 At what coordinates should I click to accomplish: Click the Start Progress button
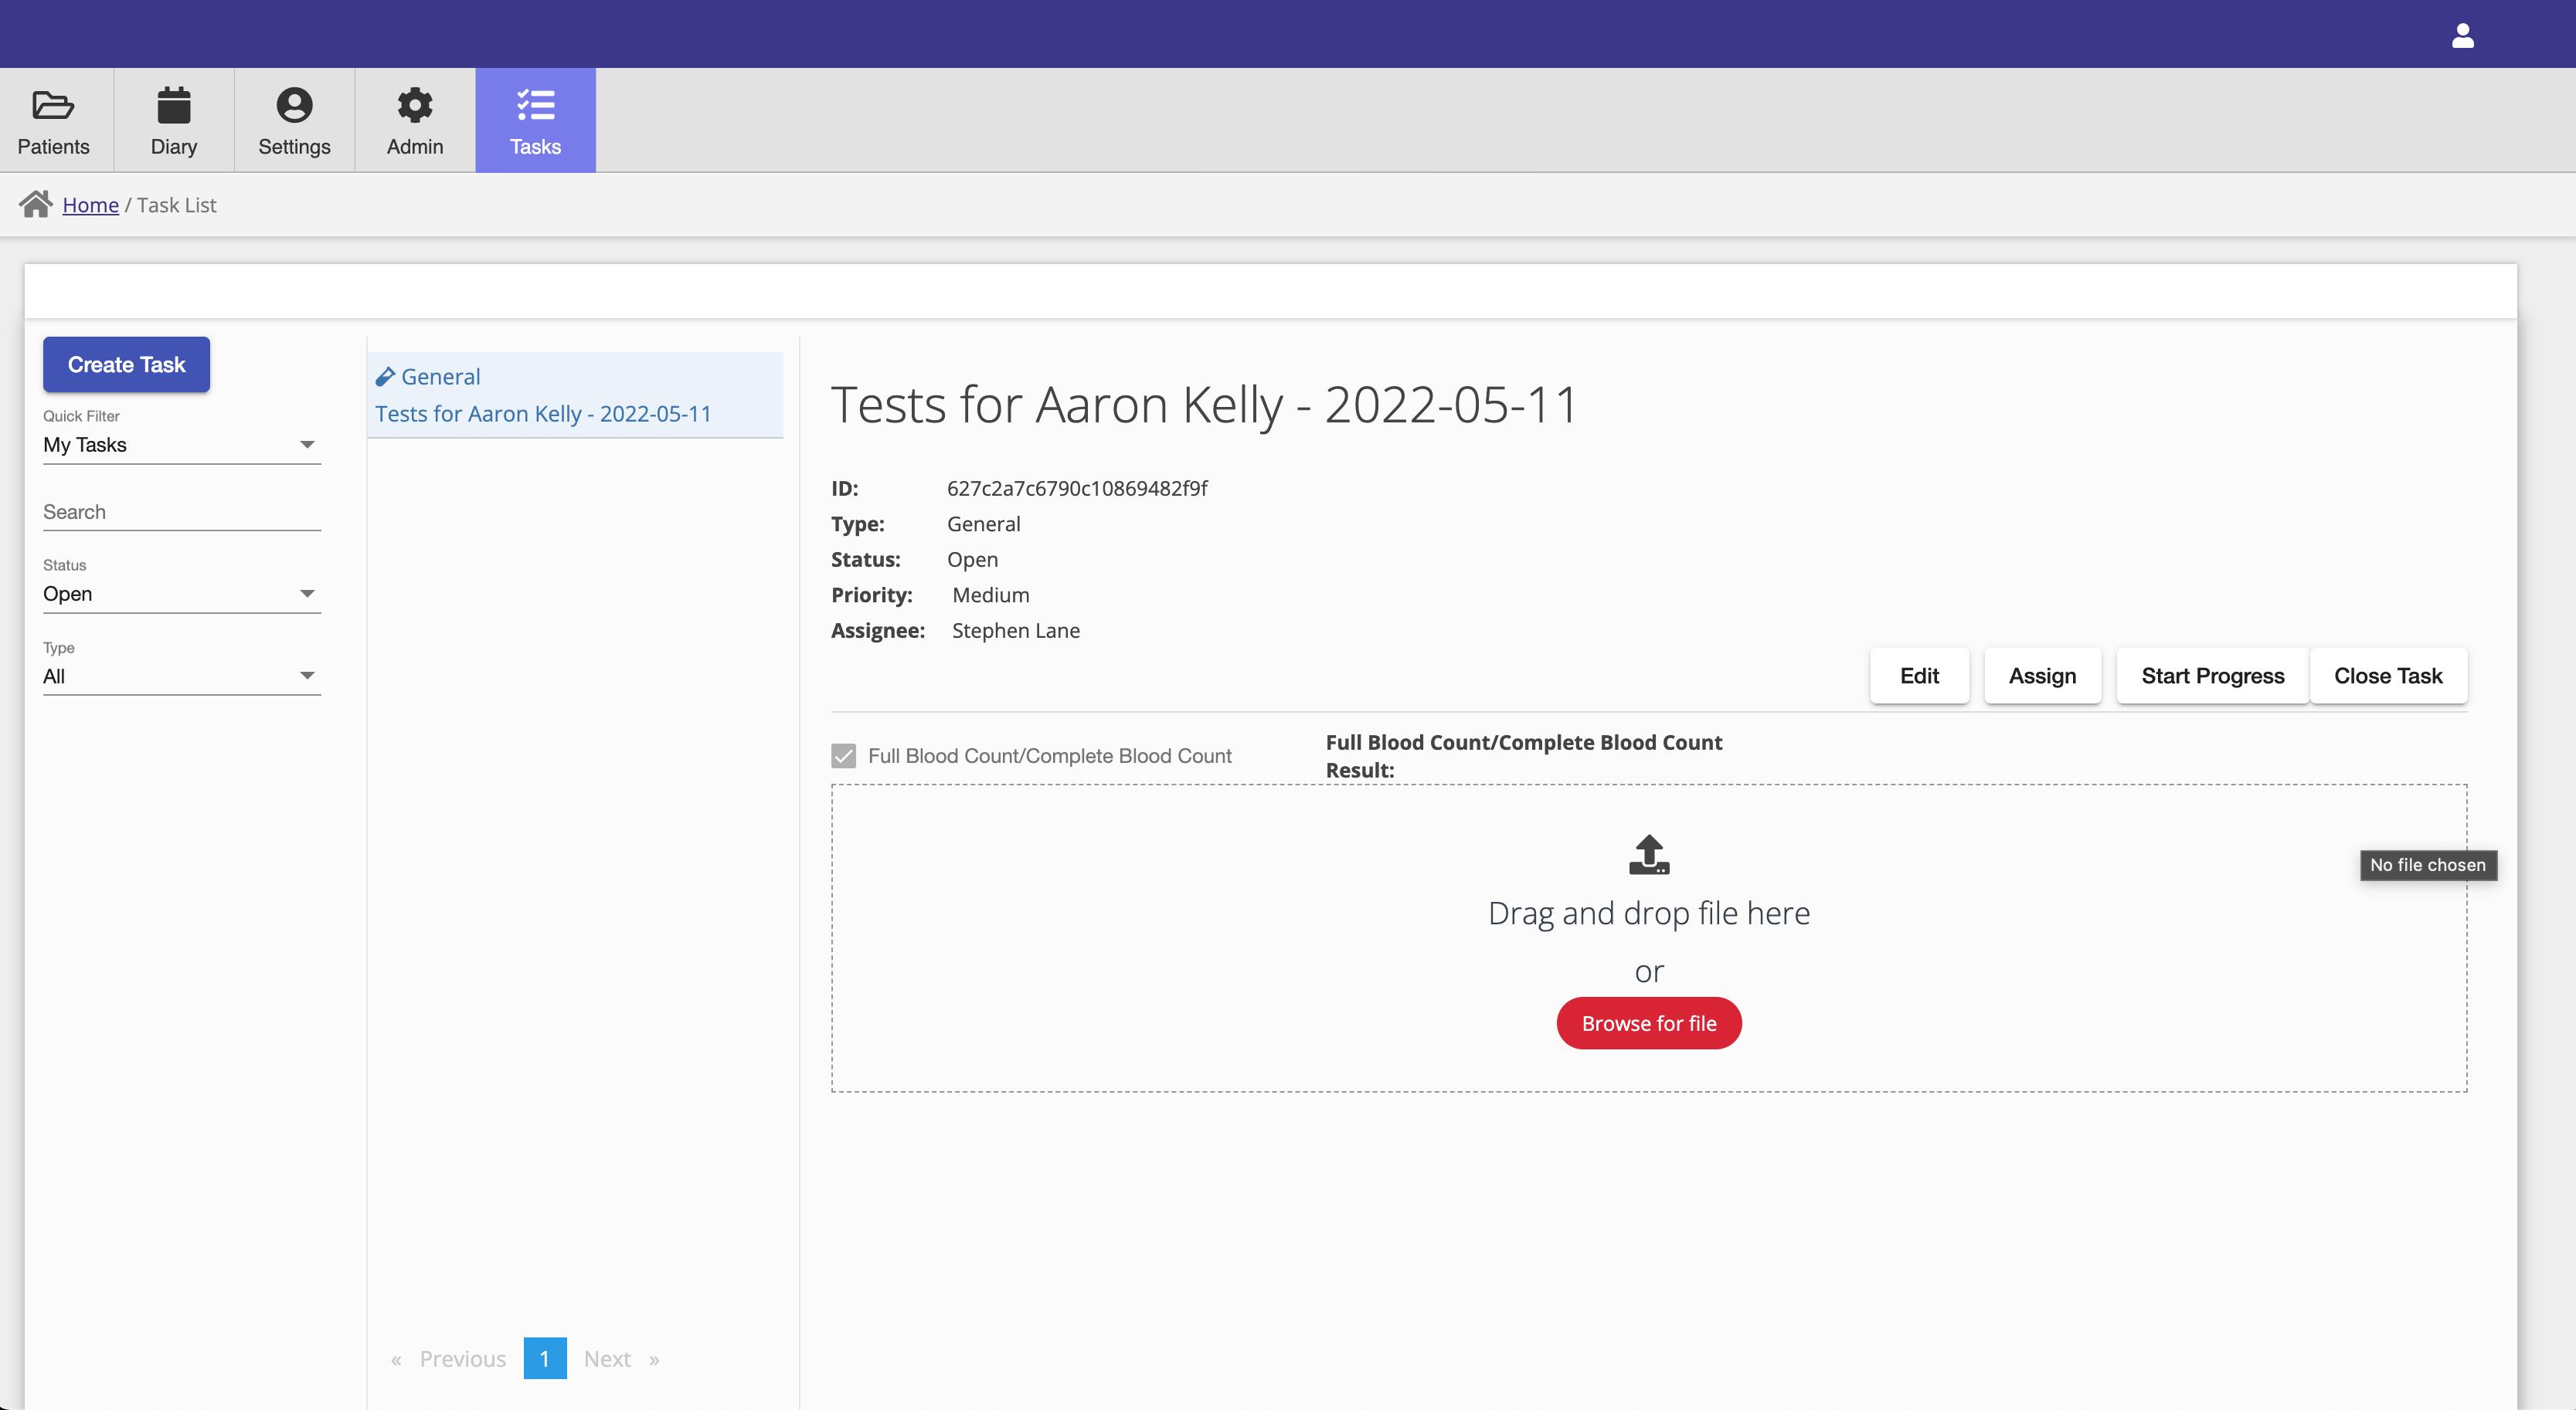point(2213,676)
